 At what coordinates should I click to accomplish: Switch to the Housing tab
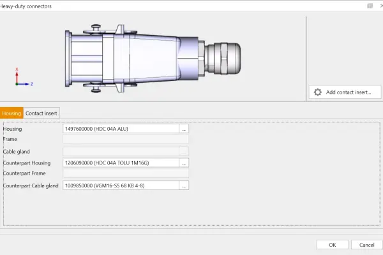pos(11,113)
